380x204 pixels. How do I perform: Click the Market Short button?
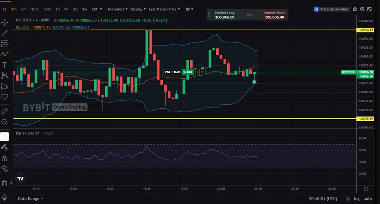(274, 15)
